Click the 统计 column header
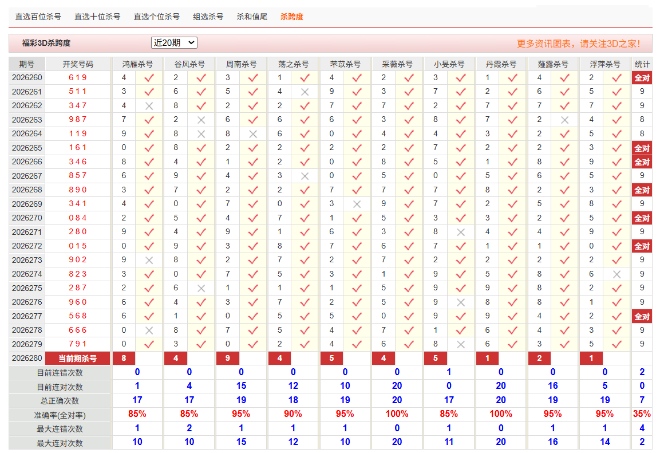This screenshot has width=660, height=453. (642, 64)
